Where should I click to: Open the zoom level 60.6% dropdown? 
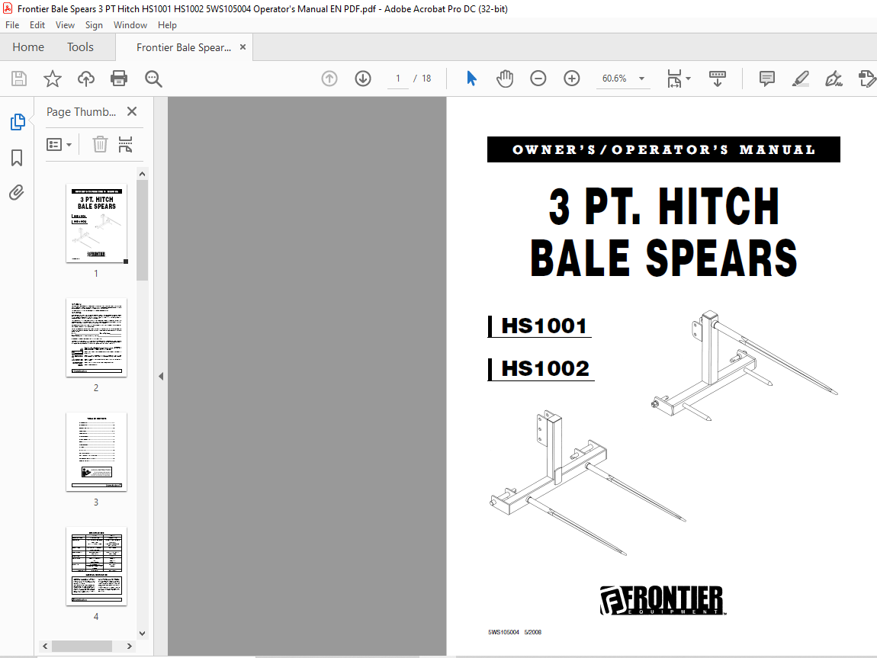coord(641,79)
